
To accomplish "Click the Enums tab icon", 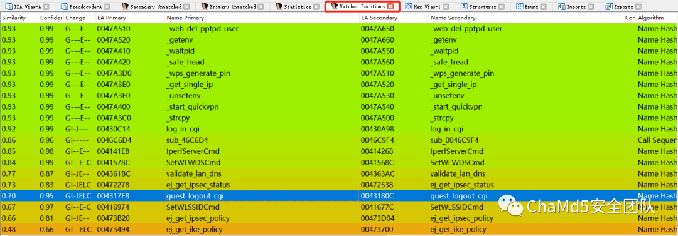I will click(x=519, y=6).
